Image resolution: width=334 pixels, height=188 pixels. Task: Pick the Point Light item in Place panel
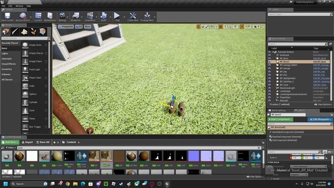pyautogui.click(x=35, y=69)
